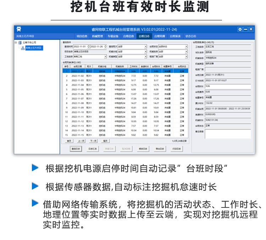The width and height of the screenshot is (266, 240).
Task: Click the 导出日志 button
Action: (x=160, y=149)
